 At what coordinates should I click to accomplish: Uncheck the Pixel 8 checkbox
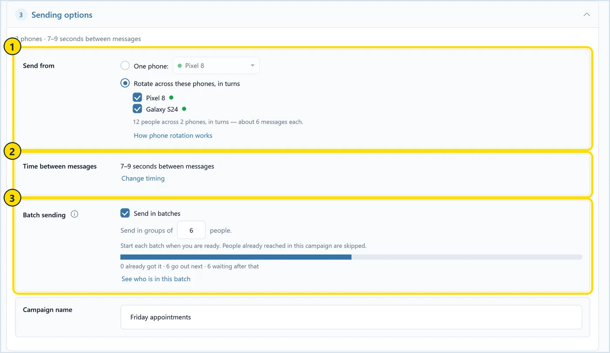[138, 97]
